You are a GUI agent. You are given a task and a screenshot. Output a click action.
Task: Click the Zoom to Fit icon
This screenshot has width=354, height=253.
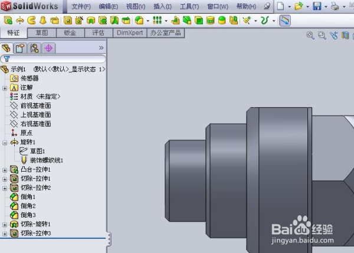[x=310, y=35]
